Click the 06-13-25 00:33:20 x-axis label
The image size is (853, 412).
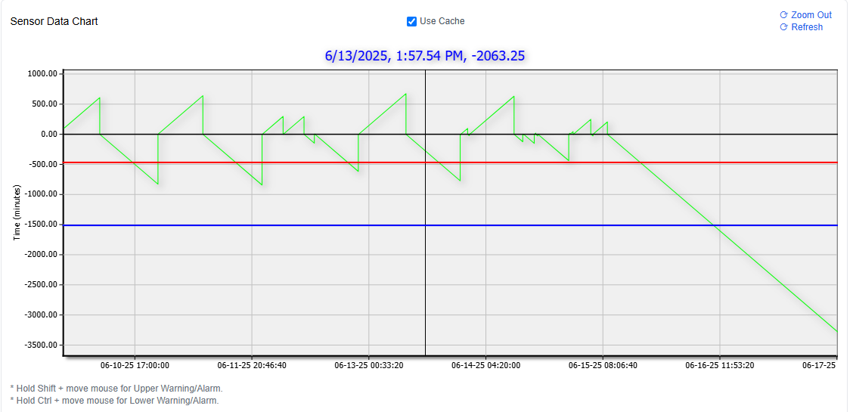tap(369, 365)
